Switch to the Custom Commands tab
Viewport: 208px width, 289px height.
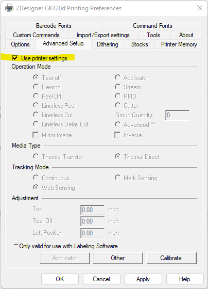37,35
